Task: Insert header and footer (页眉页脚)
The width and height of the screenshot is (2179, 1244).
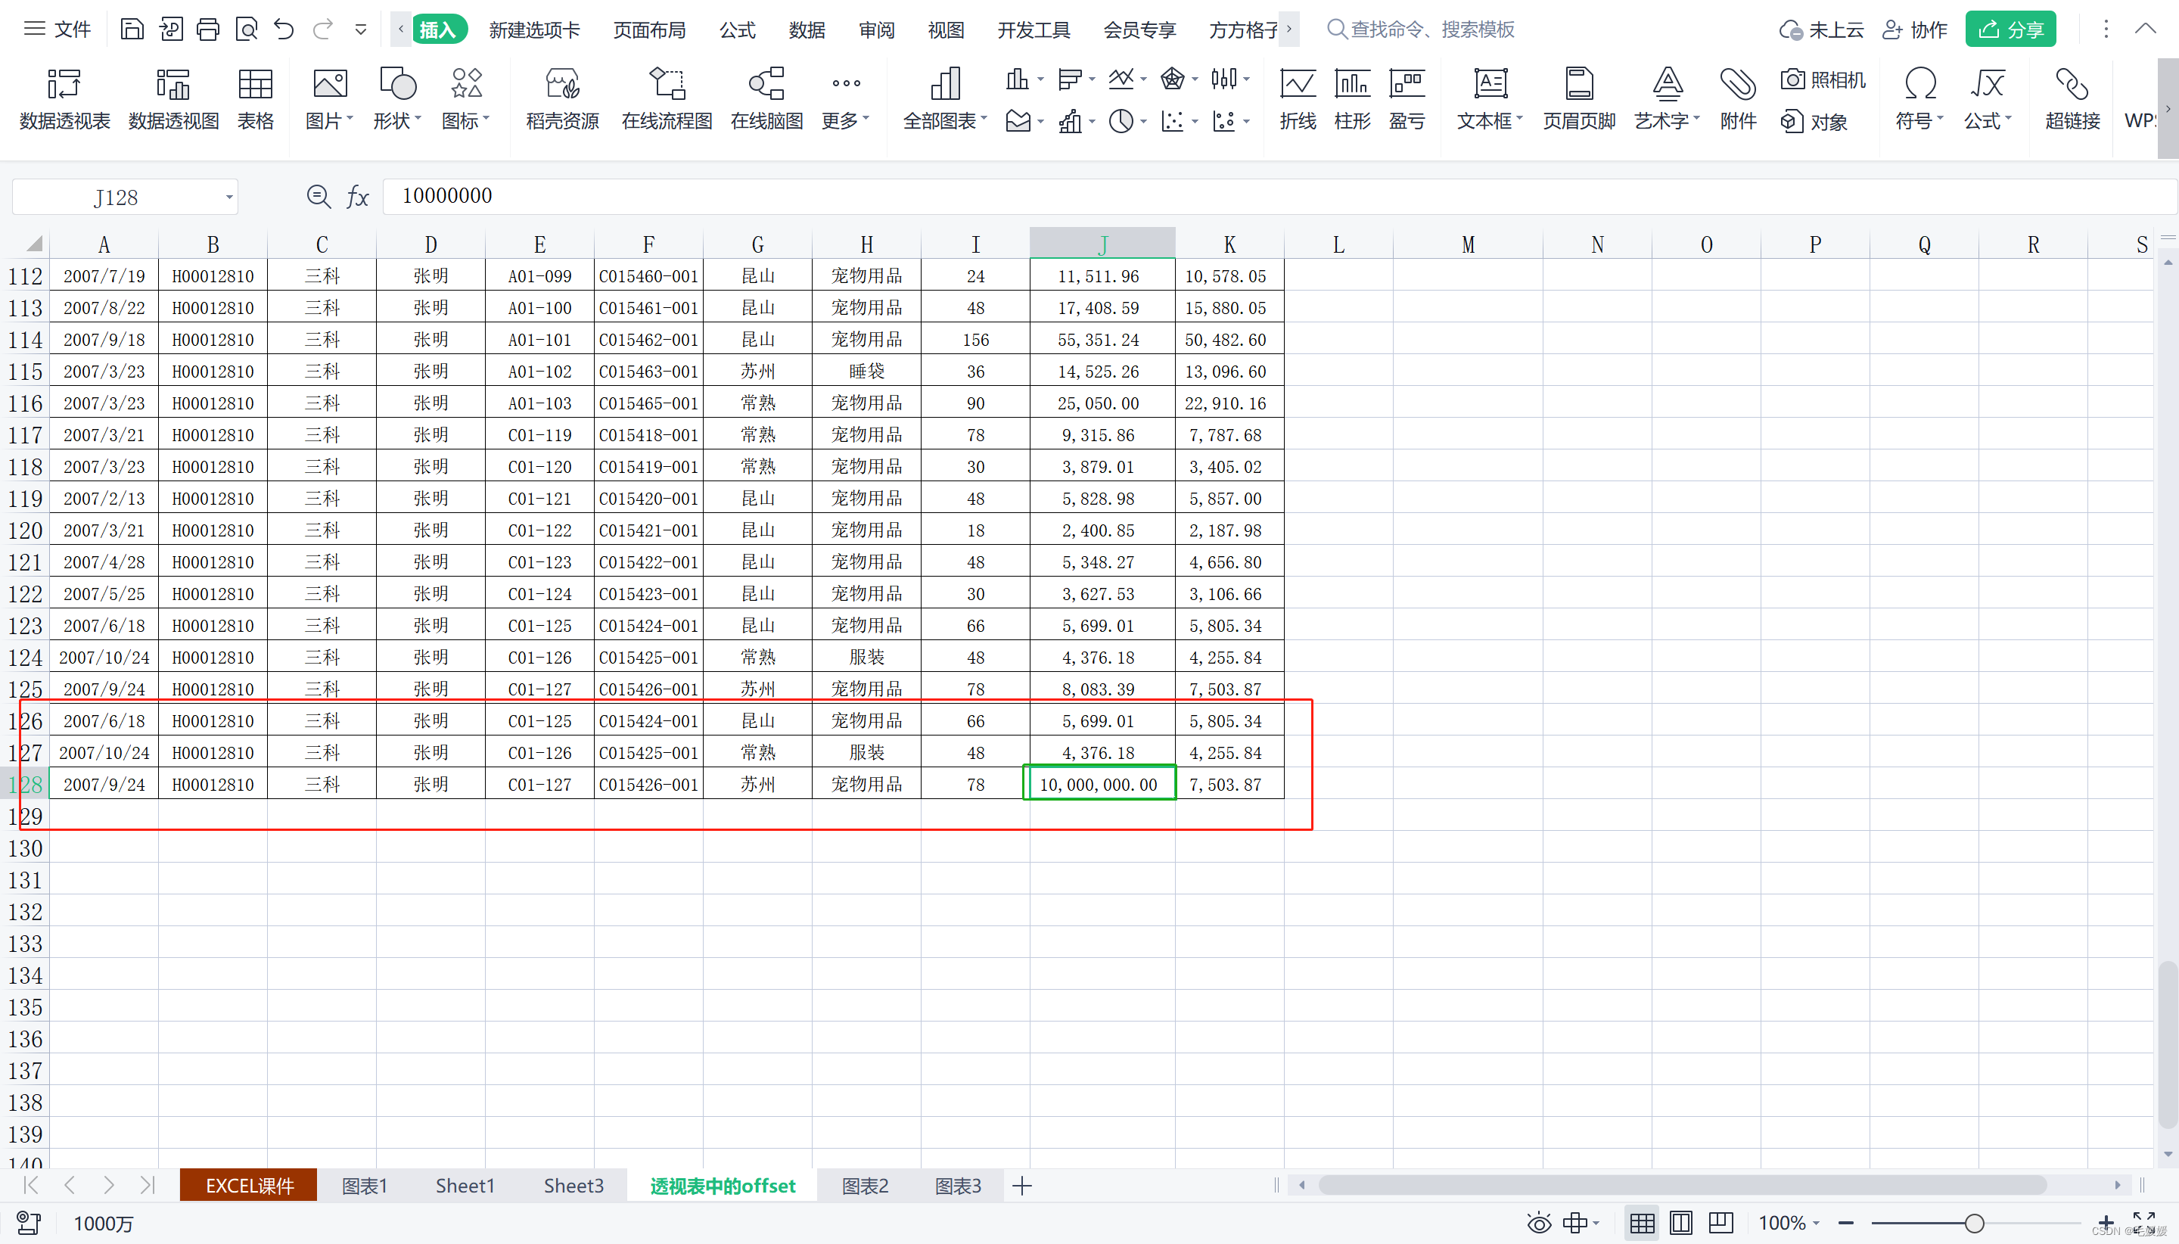Action: (x=1579, y=99)
